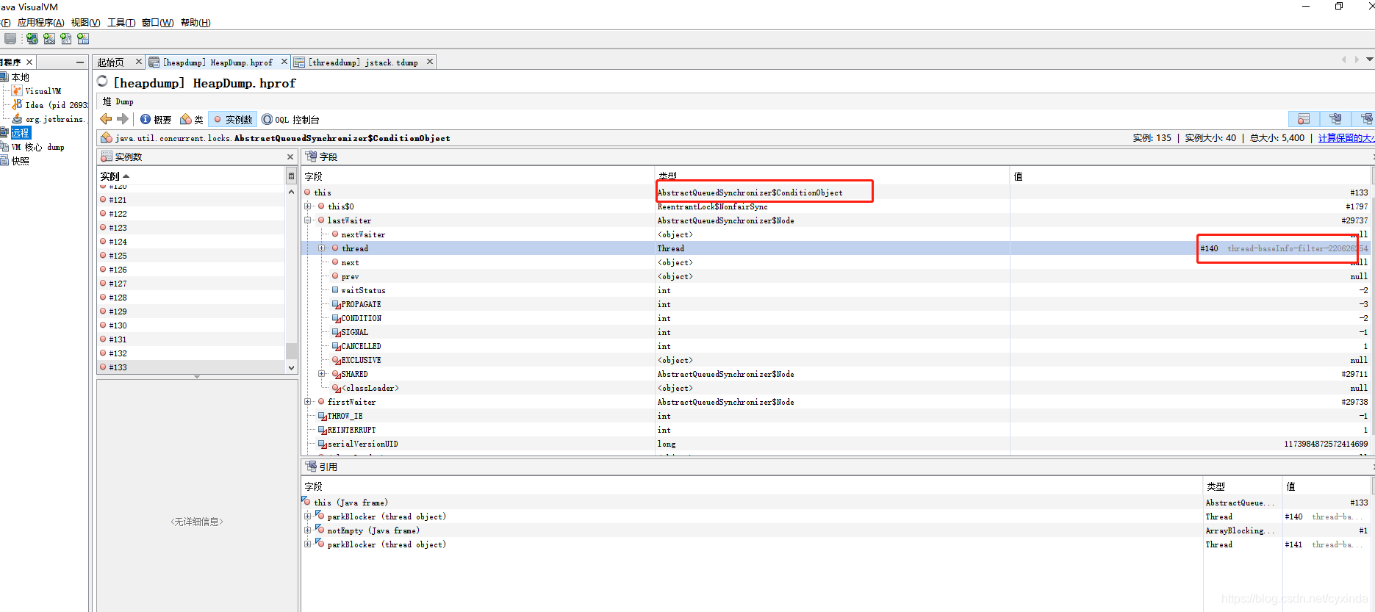Expand the parkBlocker reference with value #140

click(x=308, y=516)
